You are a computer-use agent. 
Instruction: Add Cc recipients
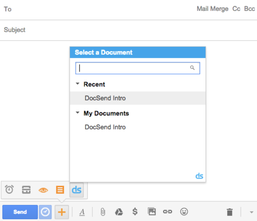pos(236,9)
